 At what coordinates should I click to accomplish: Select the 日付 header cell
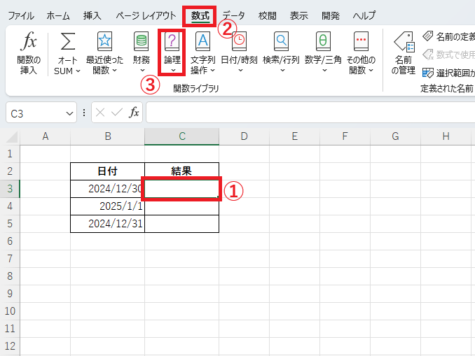pyautogui.click(x=108, y=171)
